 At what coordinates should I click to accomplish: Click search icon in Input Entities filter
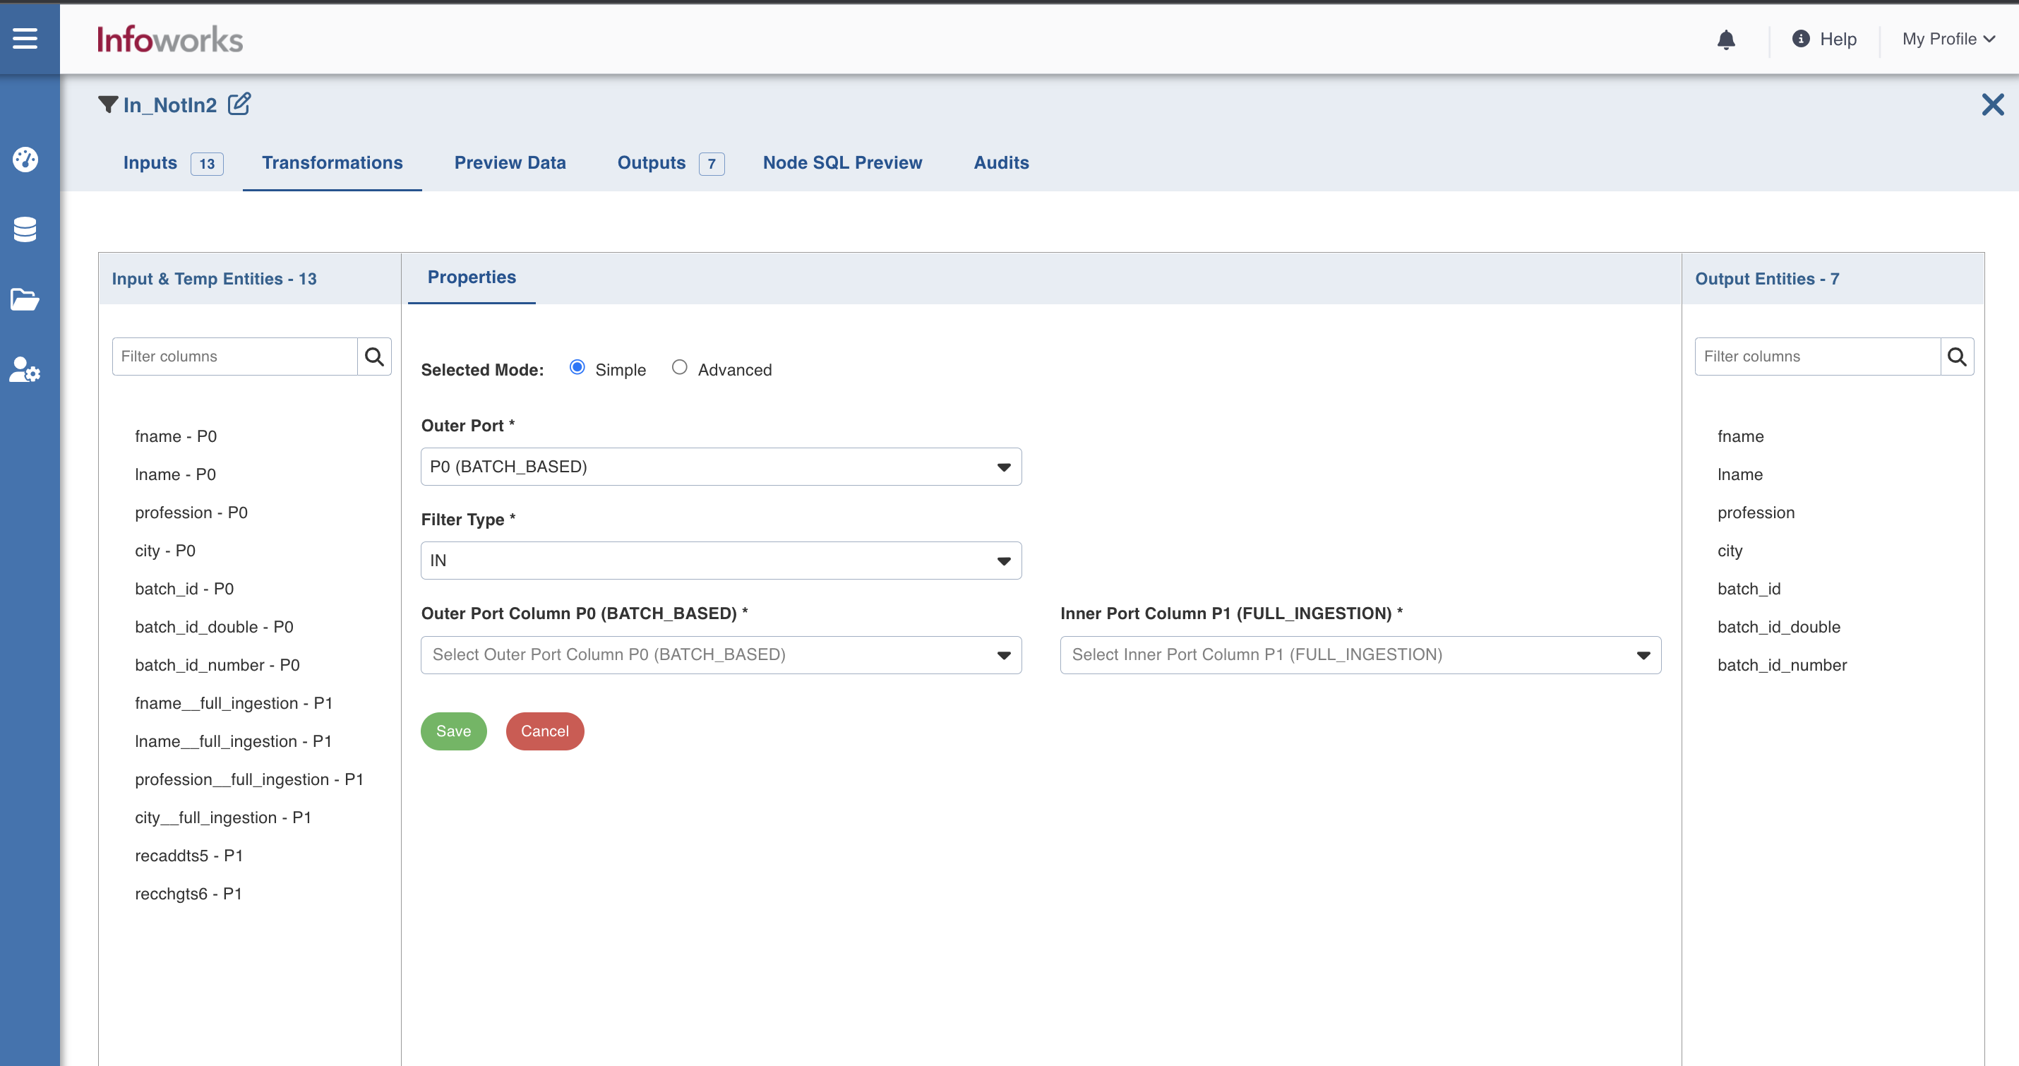coord(375,357)
